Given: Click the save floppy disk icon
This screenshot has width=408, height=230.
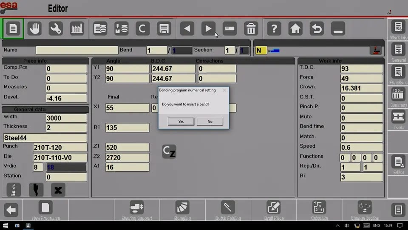Looking at the screenshot, I should [x=164, y=28].
